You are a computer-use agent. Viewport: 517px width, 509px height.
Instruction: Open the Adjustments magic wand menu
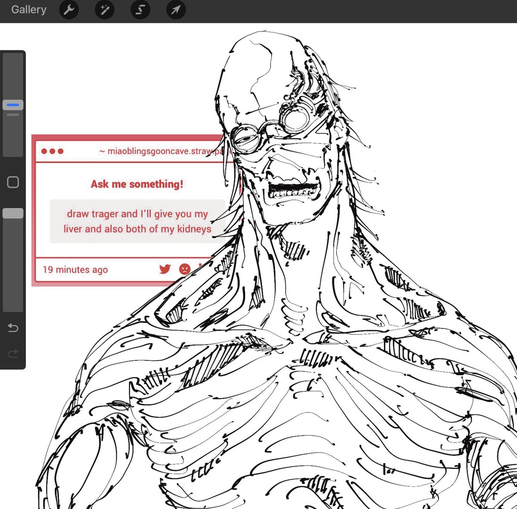tap(105, 10)
